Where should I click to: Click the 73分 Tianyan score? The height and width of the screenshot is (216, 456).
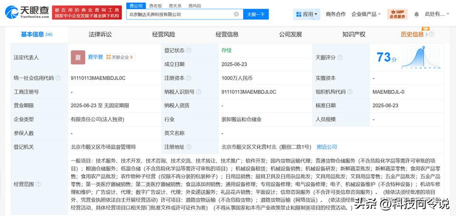(387, 57)
